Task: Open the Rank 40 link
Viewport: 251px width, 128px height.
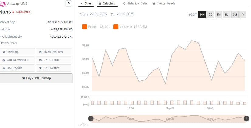Action: coord(17,52)
